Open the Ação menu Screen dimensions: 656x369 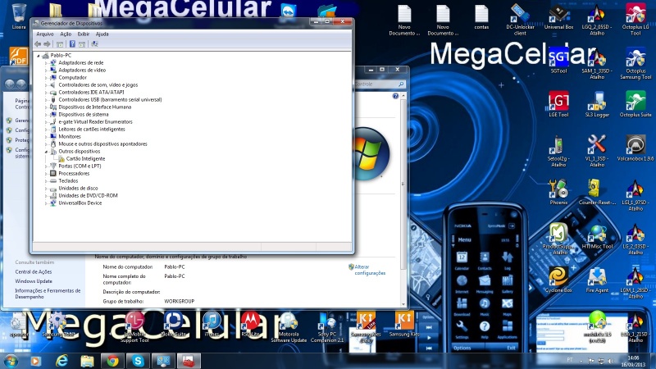click(x=66, y=34)
